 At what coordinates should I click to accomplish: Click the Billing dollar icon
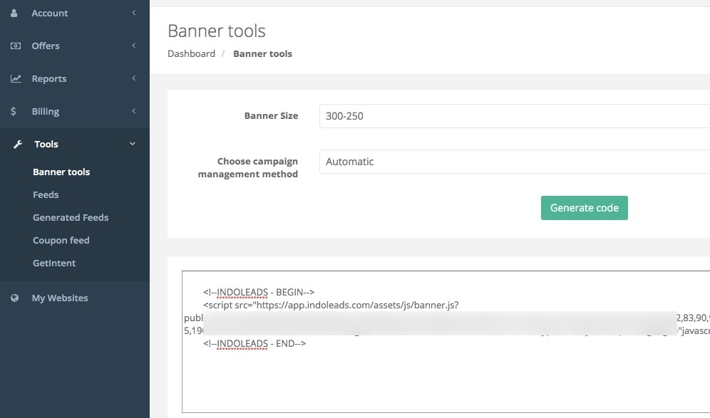tap(14, 111)
